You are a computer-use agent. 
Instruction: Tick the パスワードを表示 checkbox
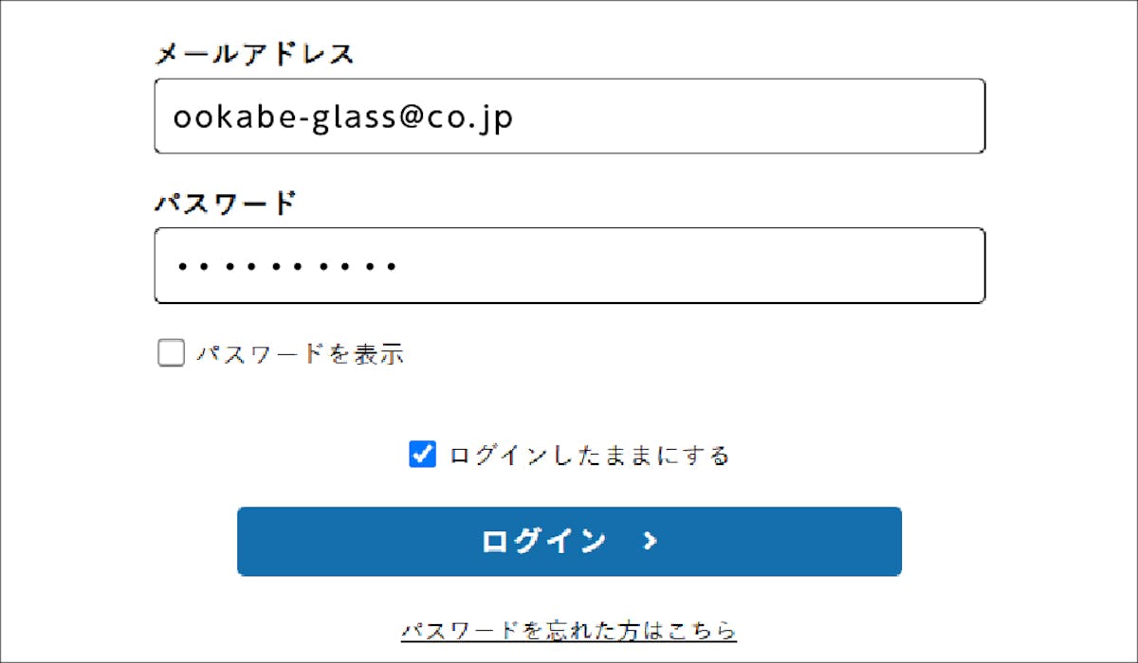click(171, 354)
